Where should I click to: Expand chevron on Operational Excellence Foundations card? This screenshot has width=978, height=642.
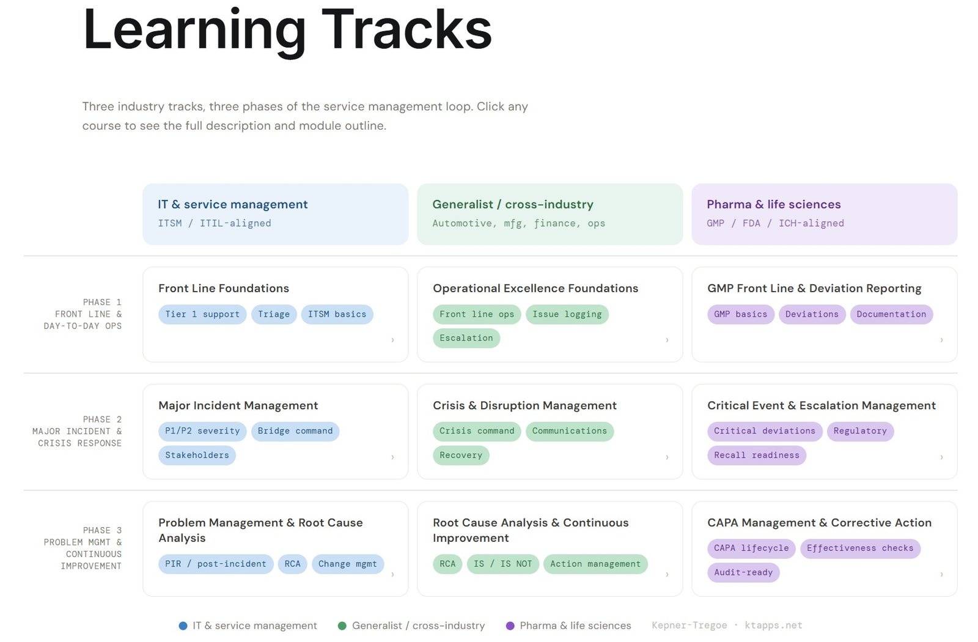[x=667, y=340]
